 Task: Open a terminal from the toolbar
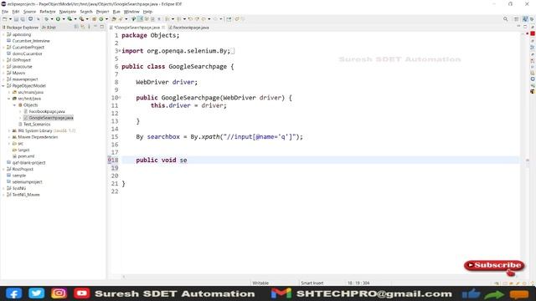click(30, 19)
